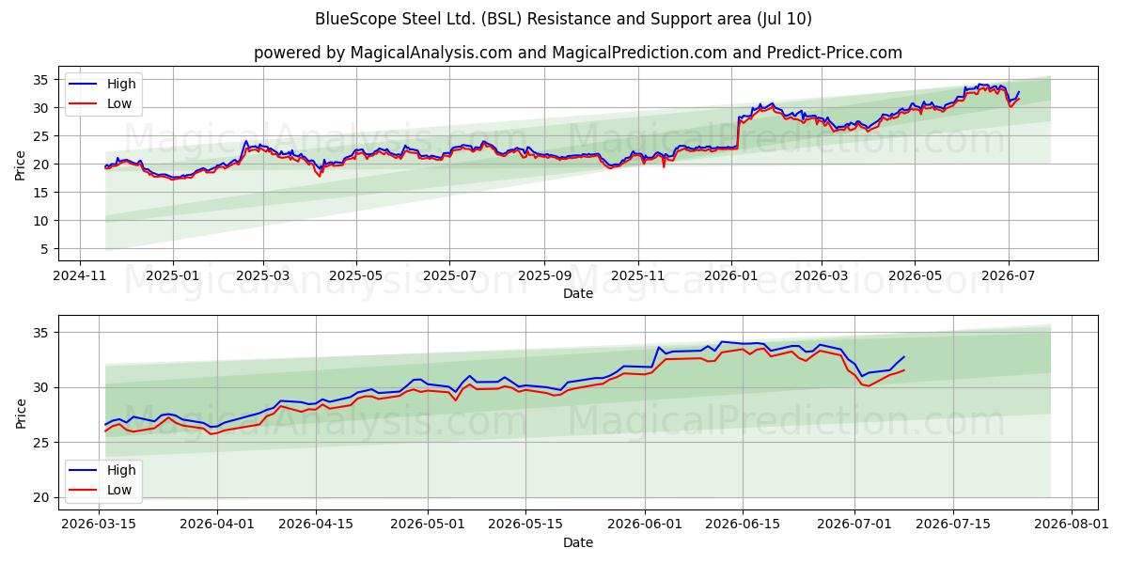Viewport: 1128px width, 564px height.
Task: Click the '2026-03-15' date tick label
Action: pos(101,525)
